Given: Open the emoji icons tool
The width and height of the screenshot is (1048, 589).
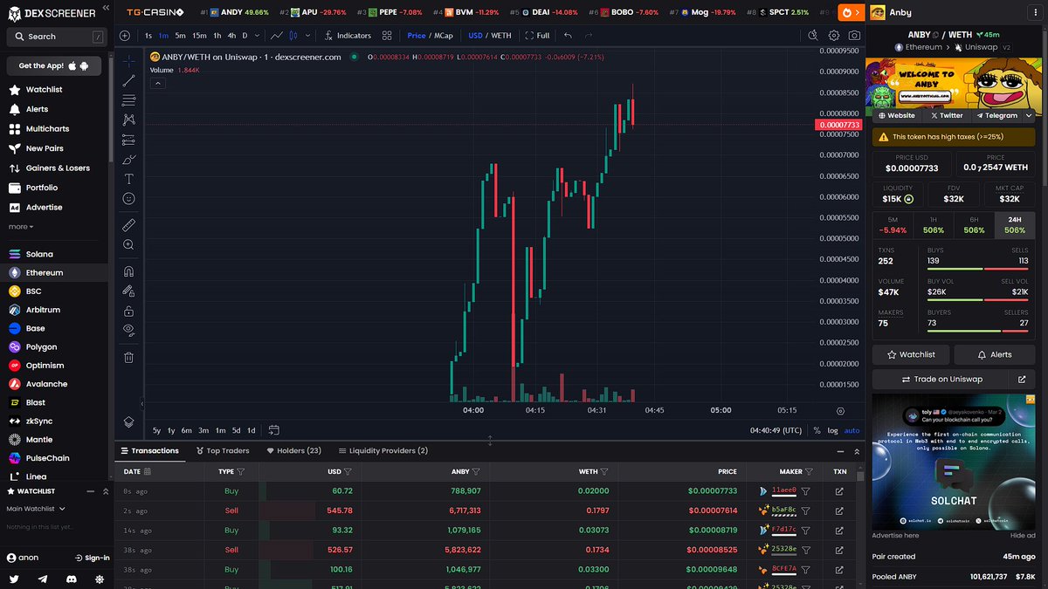Looking at the screenshot, I should tap(128, 198).
